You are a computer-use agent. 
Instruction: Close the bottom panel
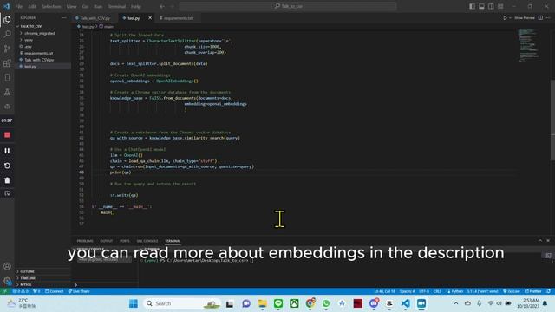(x=548, y=241)
